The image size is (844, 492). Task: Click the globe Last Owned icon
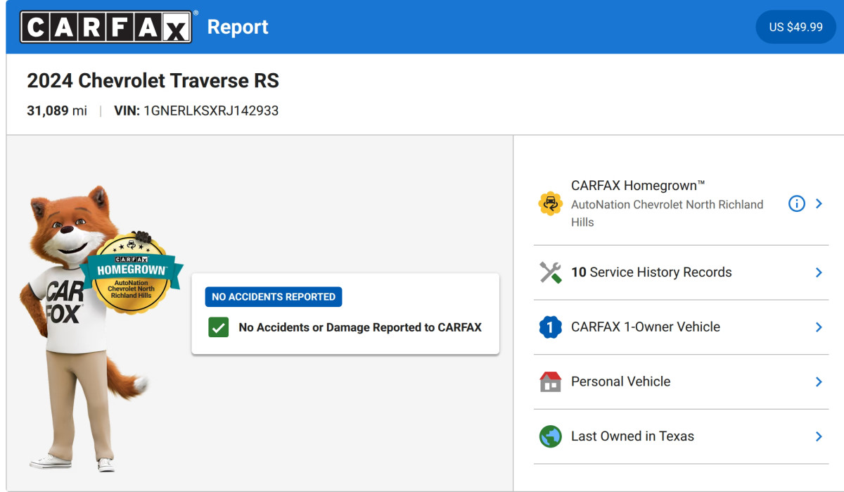(x=550, y=436)
